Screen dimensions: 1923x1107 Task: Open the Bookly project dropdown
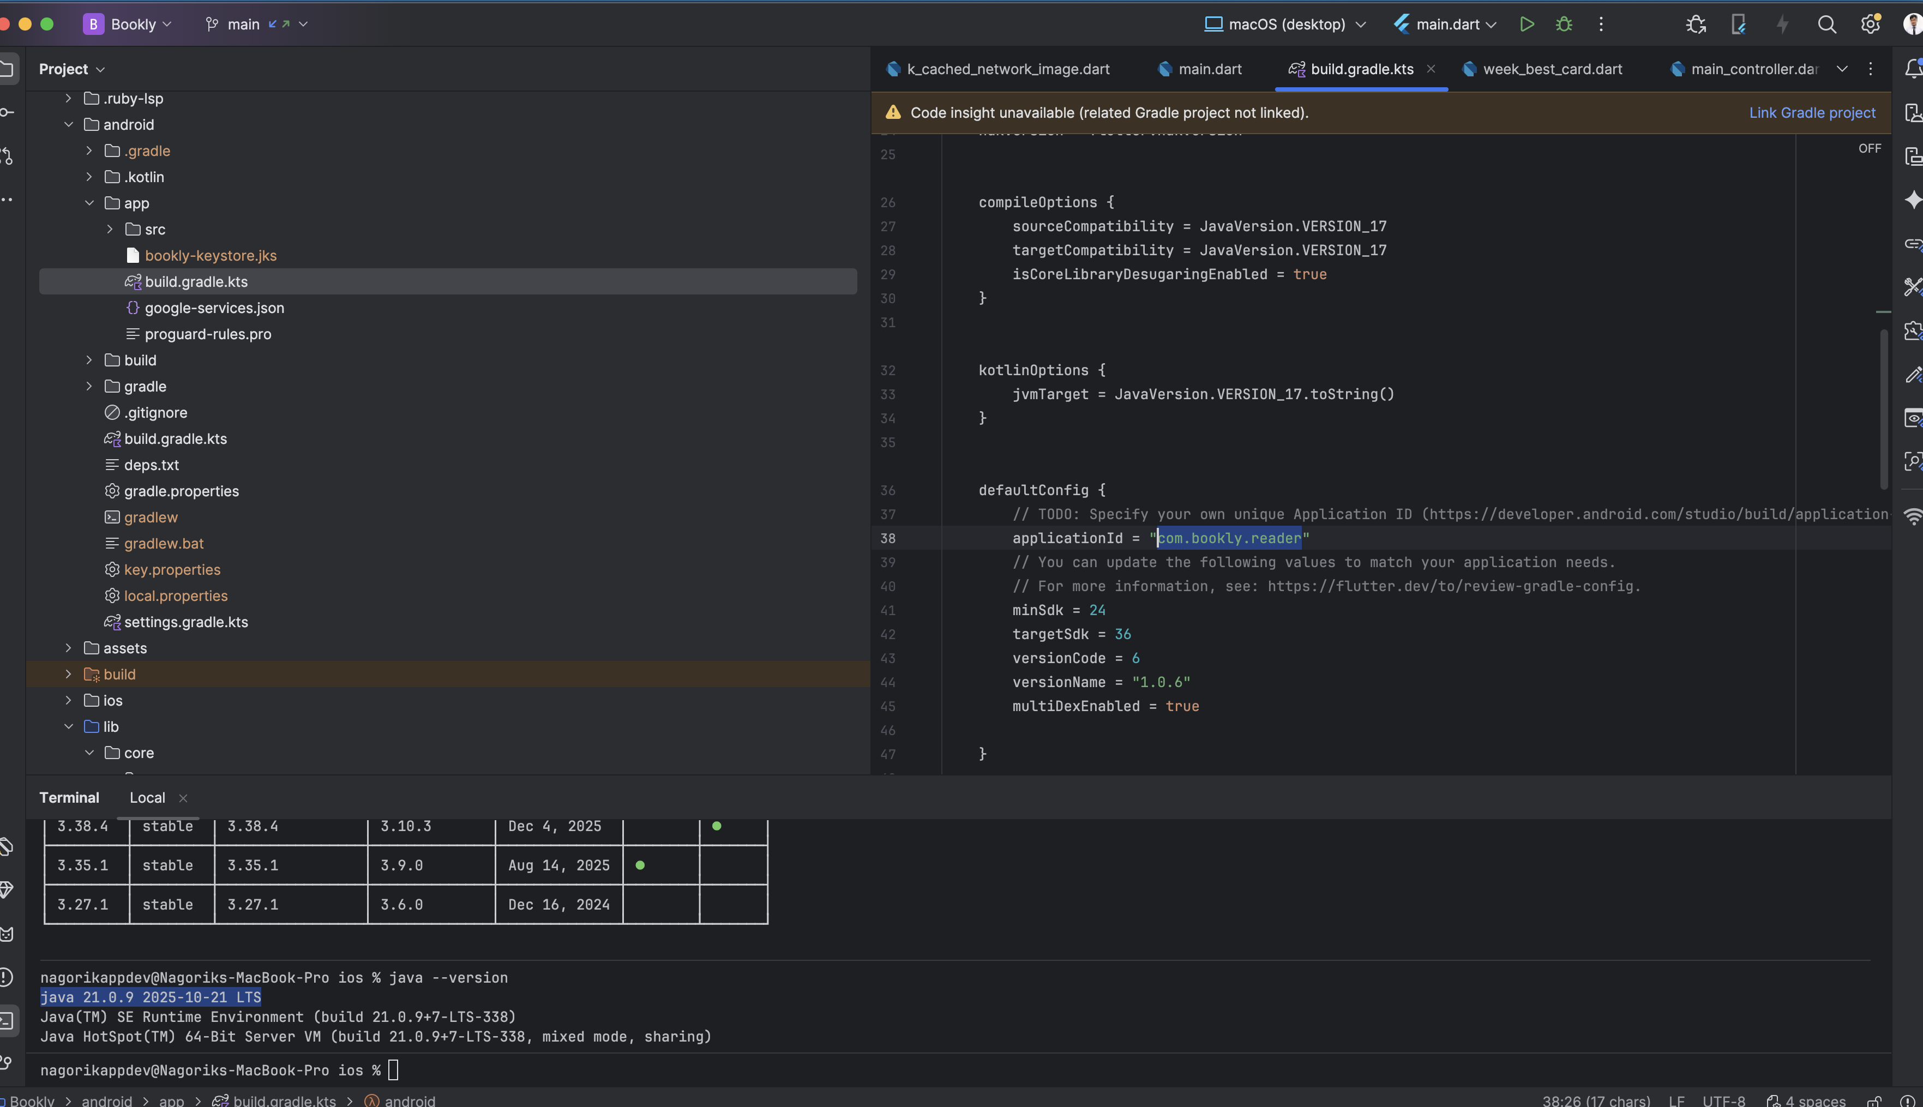[x=127, y=25]
